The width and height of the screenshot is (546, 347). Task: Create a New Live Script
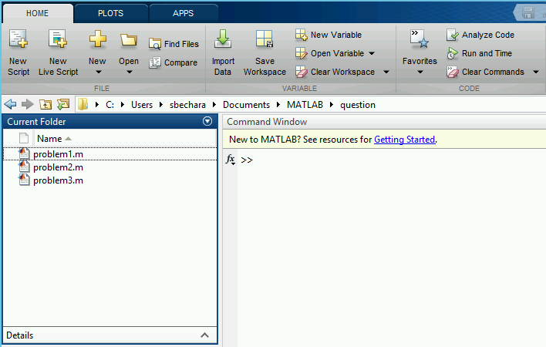coord(58,53)
